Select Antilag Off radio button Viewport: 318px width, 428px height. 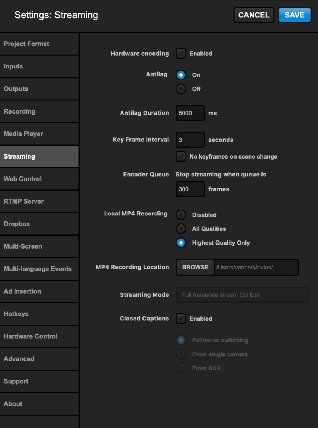181,89
